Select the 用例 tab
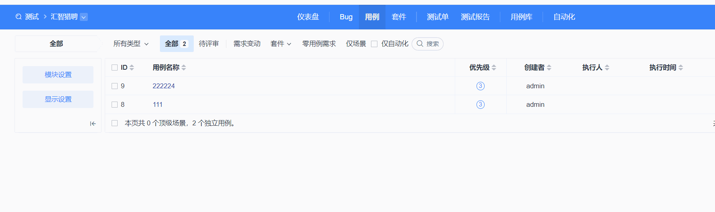Viewport: 715px width, 212px height. [372, 17]
